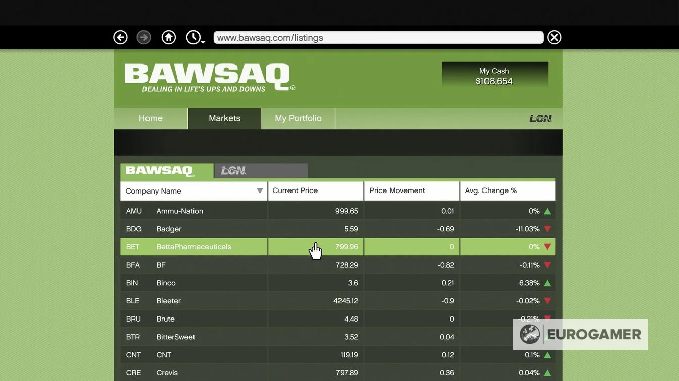Open history dropdown arrow beside clock
679x381 pixels.
(203, 42)
